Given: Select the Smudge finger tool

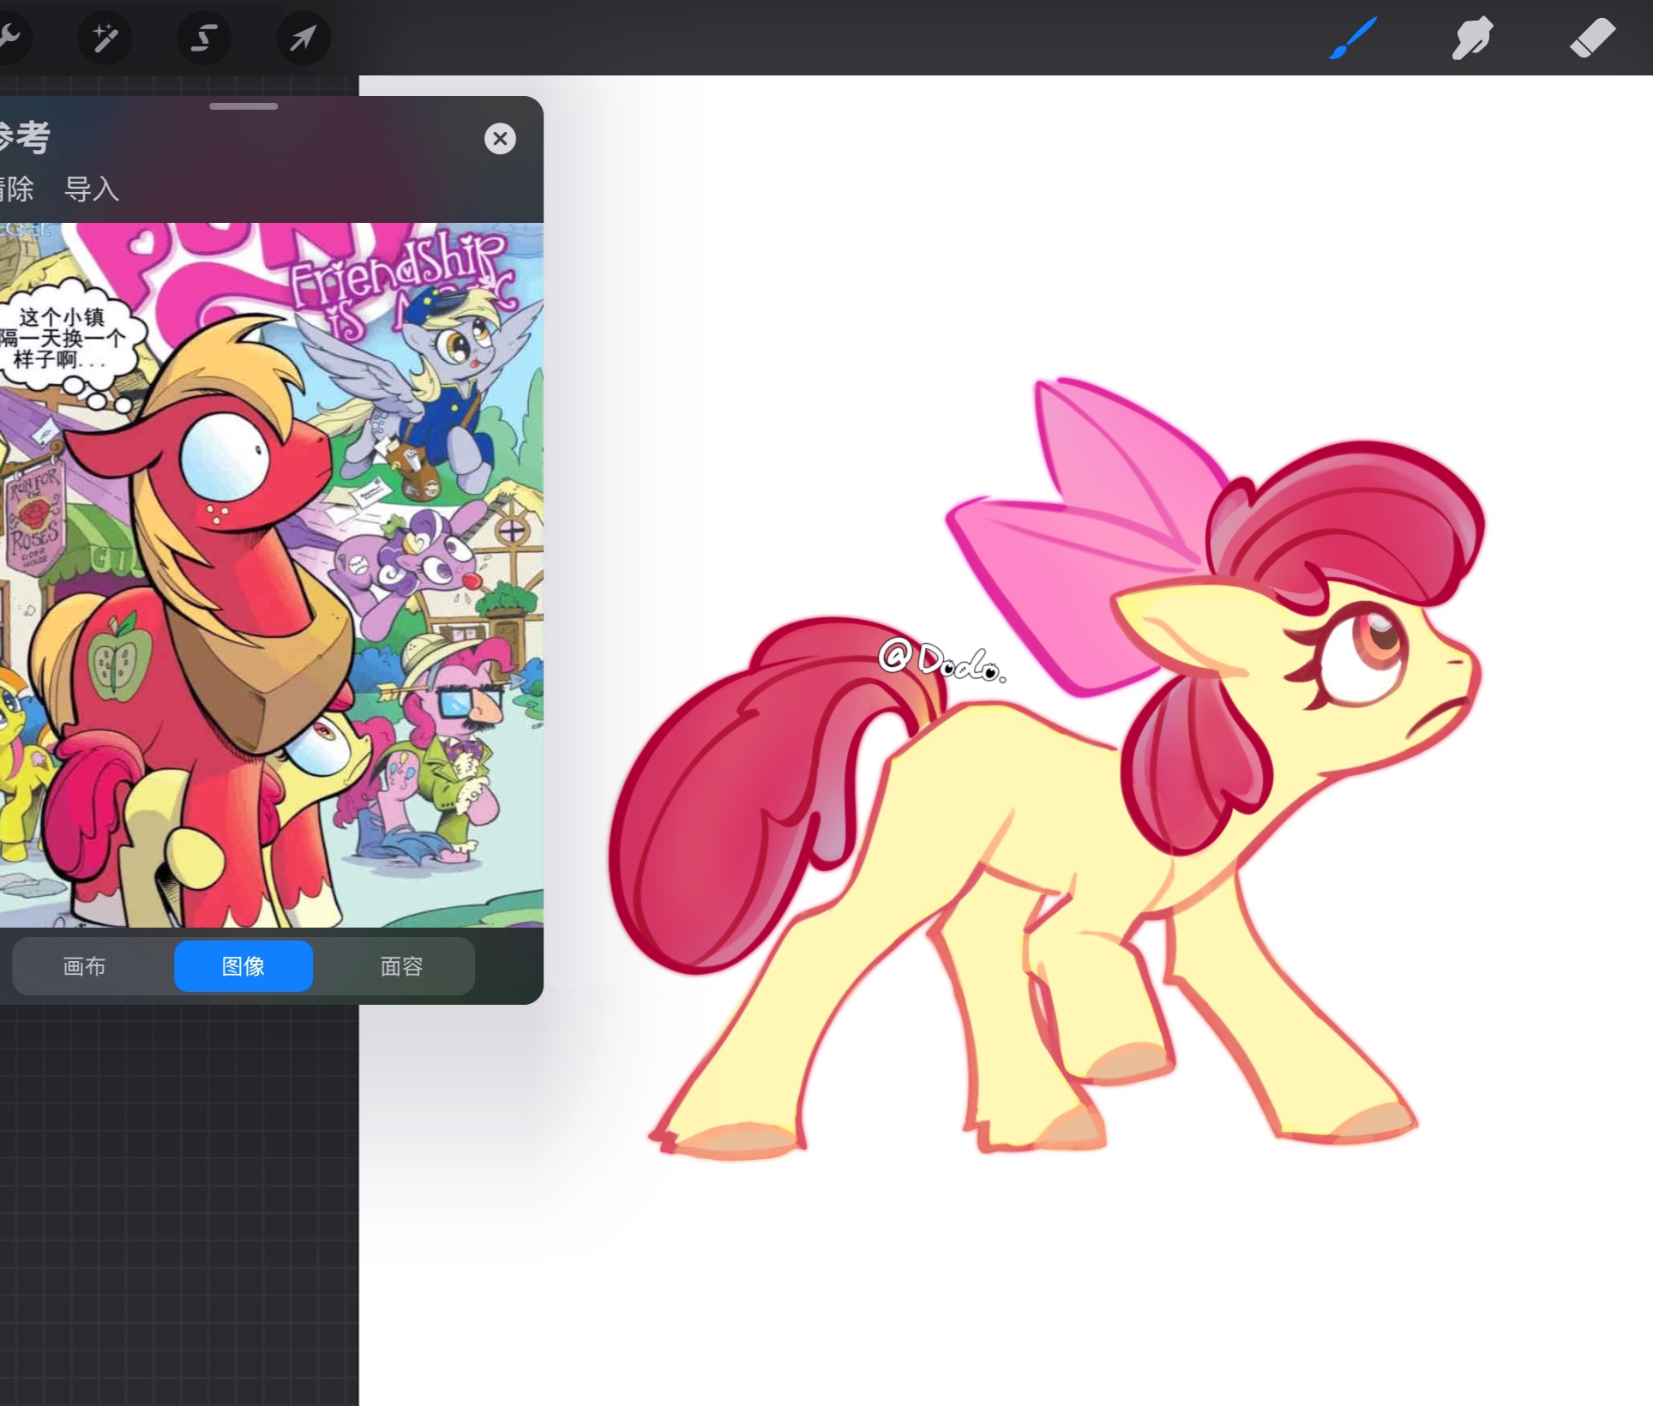Looking at the screenshot, I should click(x=1472, y=38).
